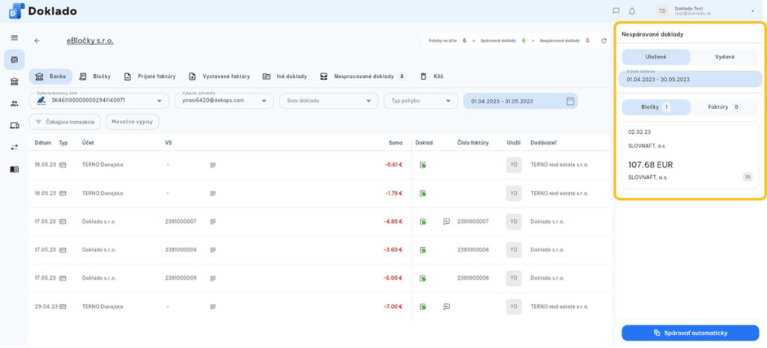Viewport: 767px width, 348px height.
Task: Switch to the Vystavené faktúry tab
Action: coord(219,77)
